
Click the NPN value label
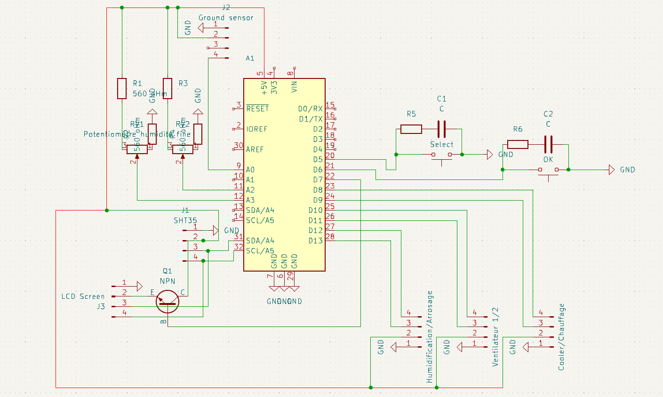[168, 281]
